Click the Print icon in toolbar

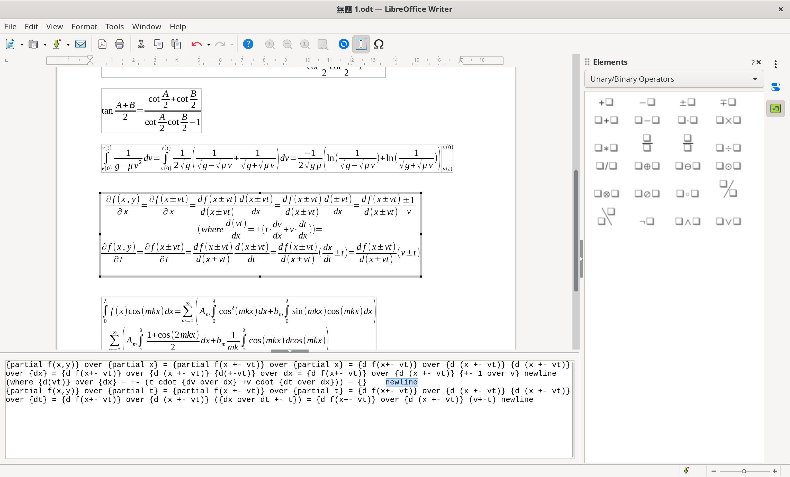119,44
